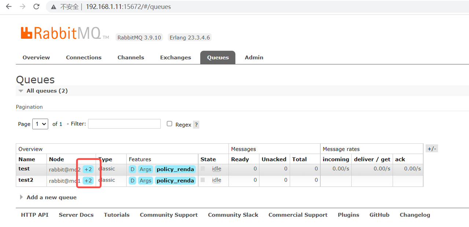Click the HTTP API footer link
This screenshot has height=227, width=469.
click(x=34, y=215)
